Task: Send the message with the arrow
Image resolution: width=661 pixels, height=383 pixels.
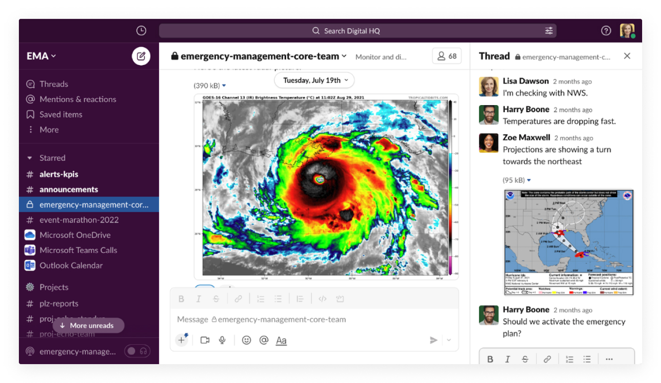Action: click(x=433, y=340)
